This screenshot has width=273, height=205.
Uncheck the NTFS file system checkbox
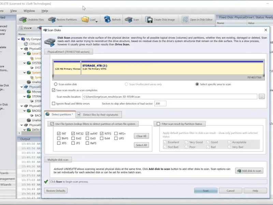pos(102,134)
